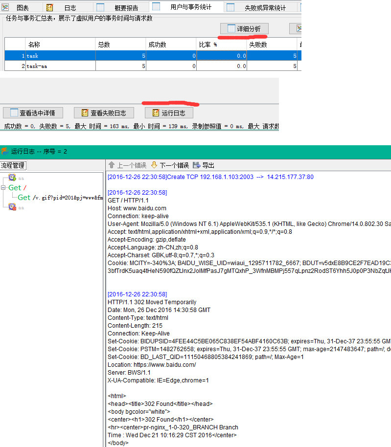Click the 详细分析 button
This screenshot has width=391, height=447.
click(244, 29)
